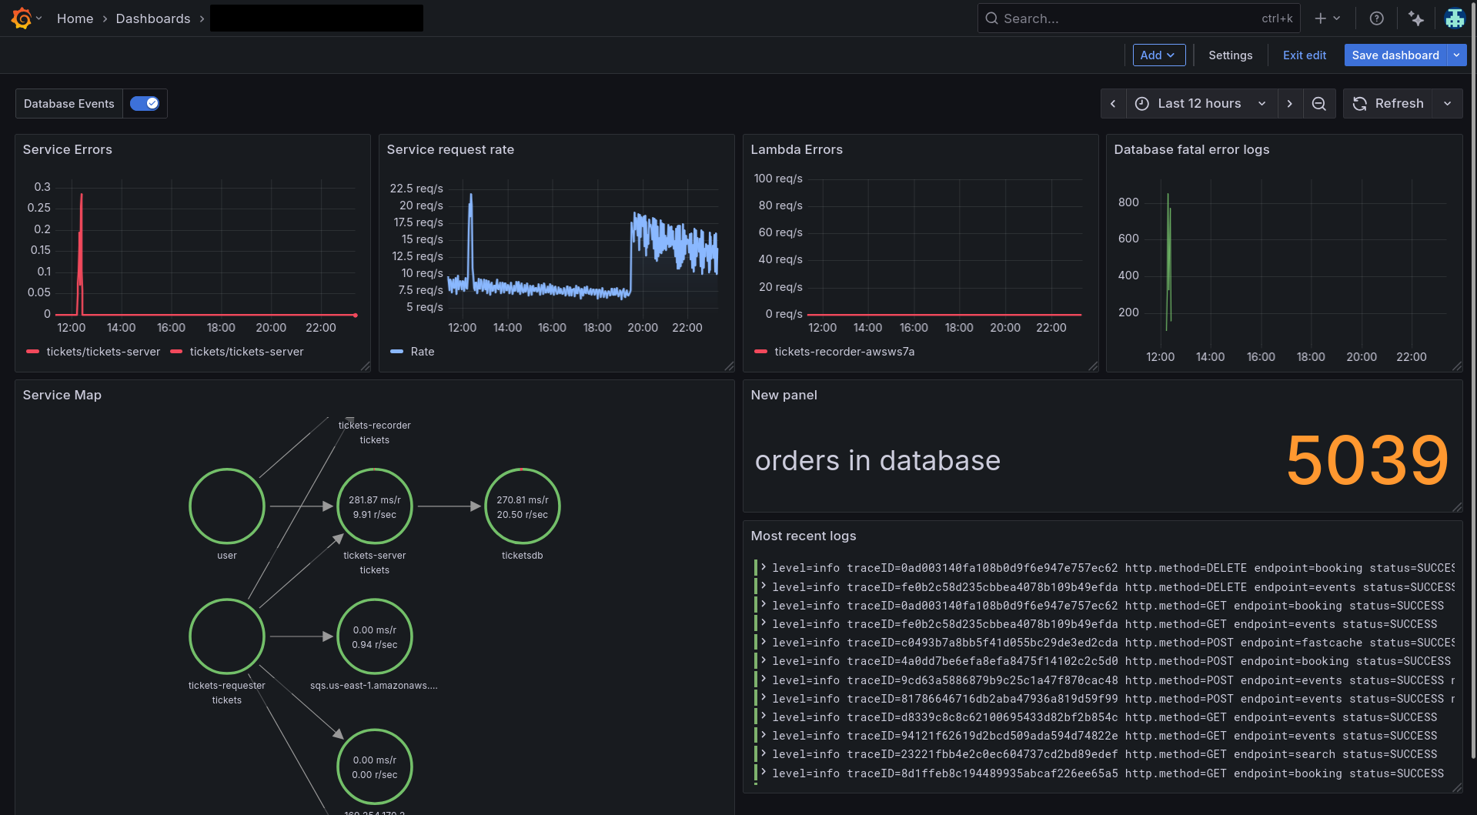
Task: Click the zoom out time range icon
Action: (1318, 104)
